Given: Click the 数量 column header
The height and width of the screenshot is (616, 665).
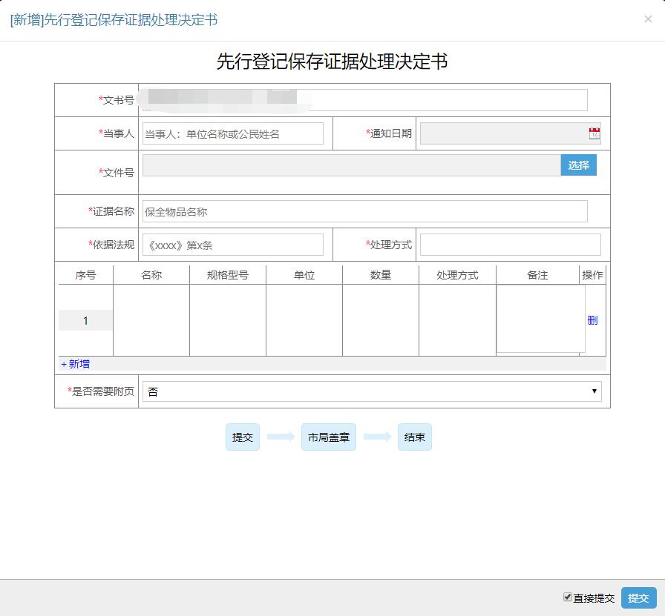Looking at the screenshot, I should tap(381, 275).
